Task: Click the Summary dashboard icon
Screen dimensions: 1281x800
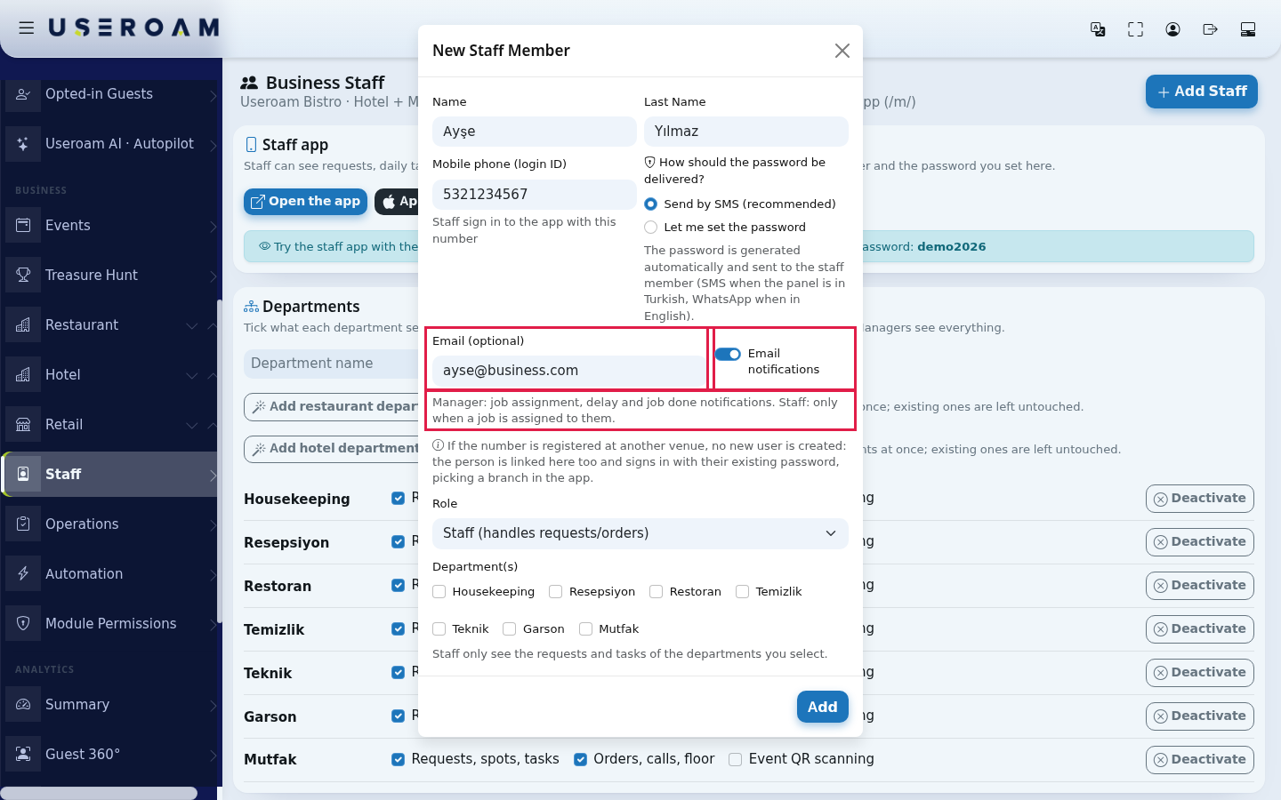Action: (x=23, y=704)
